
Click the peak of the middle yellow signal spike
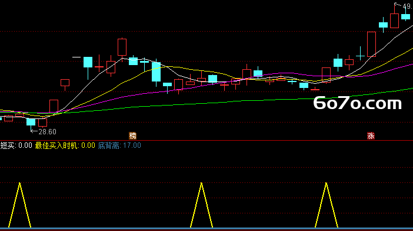click(201, 183)
